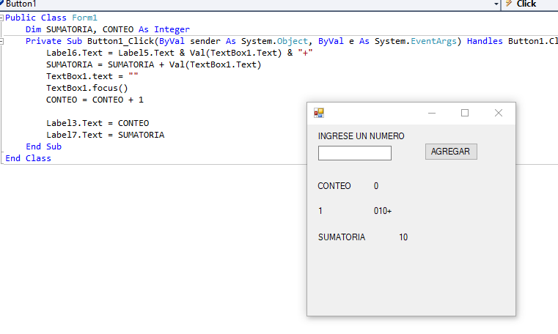Viewport: 558px width, 334px height.
Task: Click the INGRESE UN NUMERO label
Action: [x=361, y=136]
